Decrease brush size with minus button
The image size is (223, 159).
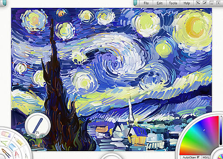[x=33, y=136]
